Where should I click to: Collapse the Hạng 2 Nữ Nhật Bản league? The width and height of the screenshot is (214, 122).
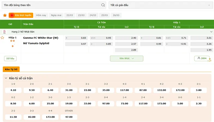click(211, 32)
